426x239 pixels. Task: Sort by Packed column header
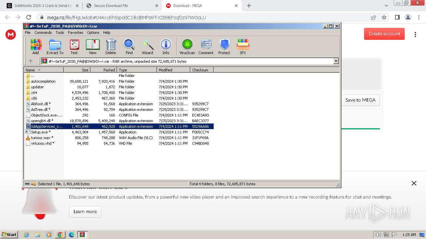(104, 70)
